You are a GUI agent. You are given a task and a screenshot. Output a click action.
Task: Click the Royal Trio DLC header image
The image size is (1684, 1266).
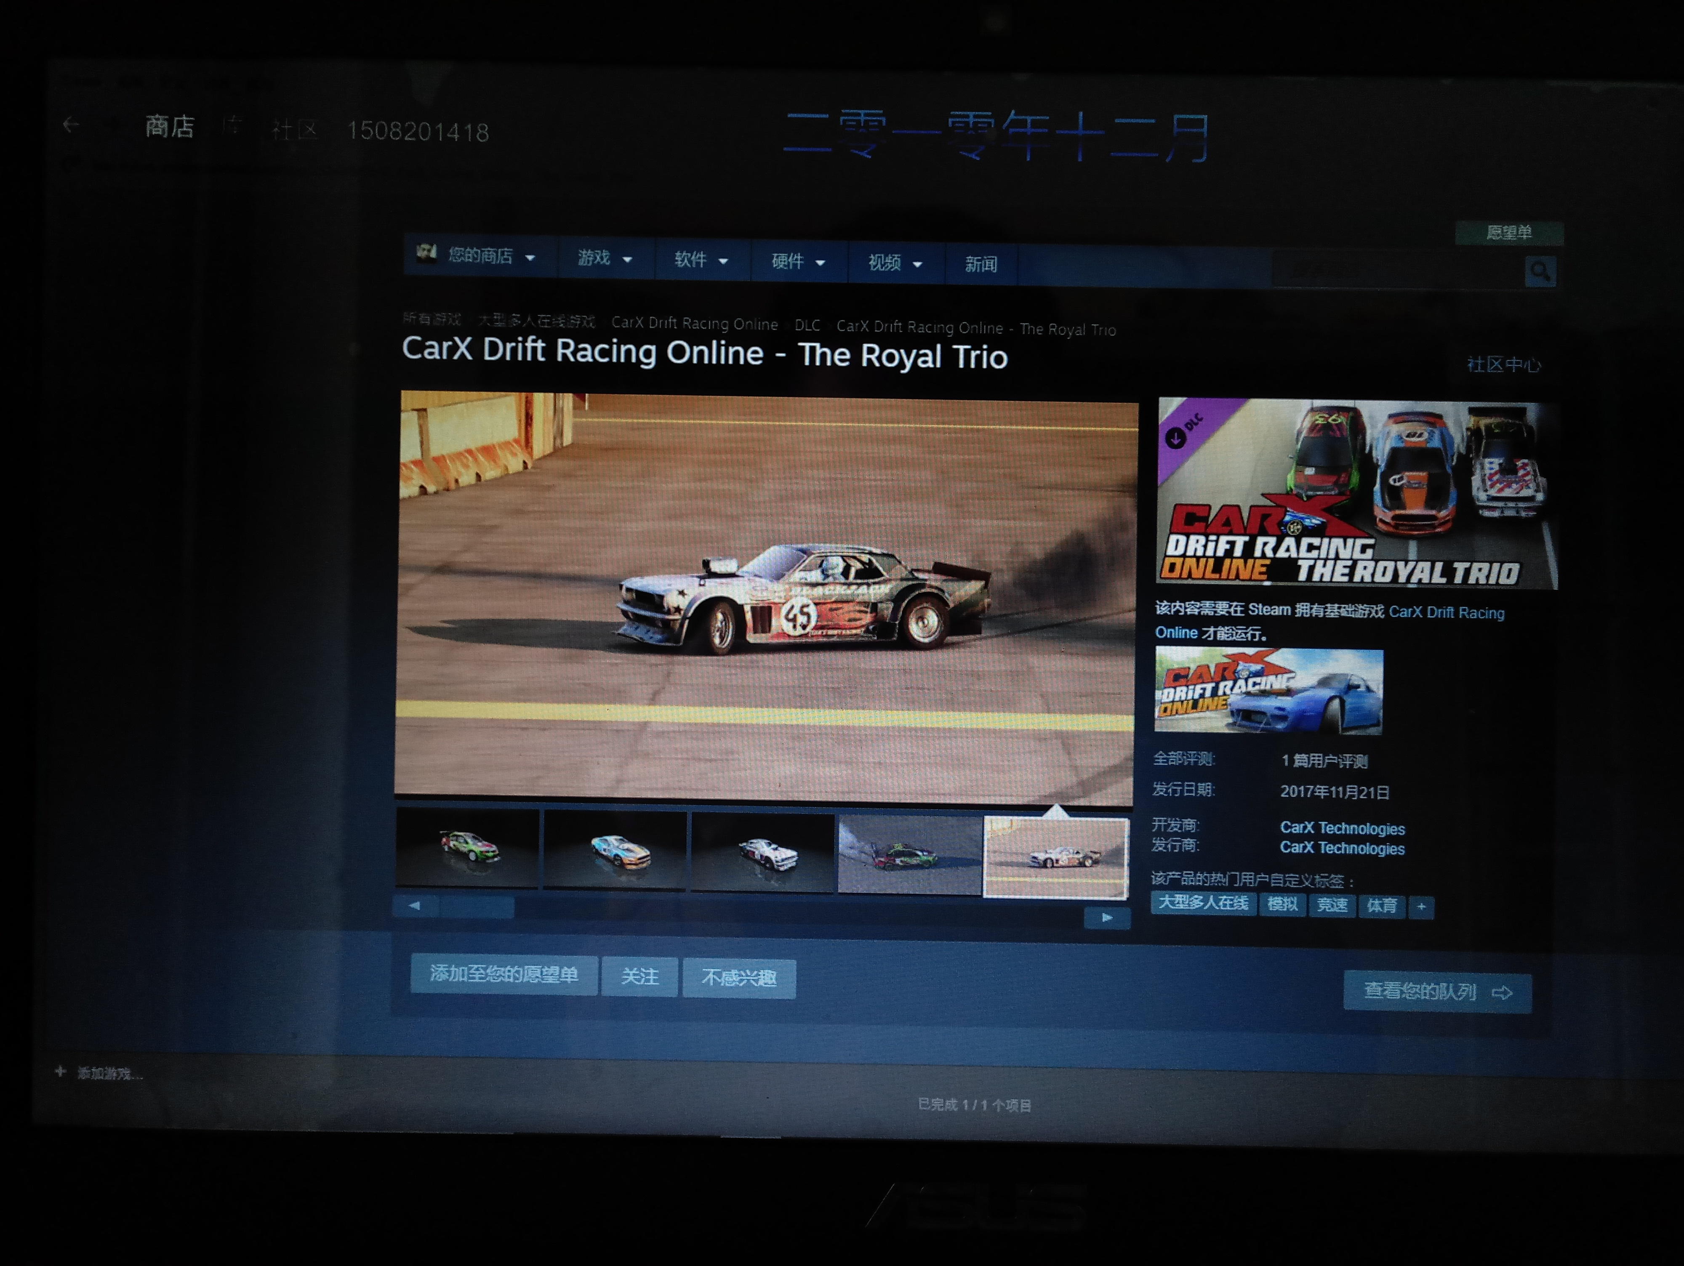tap(1357, 493)
